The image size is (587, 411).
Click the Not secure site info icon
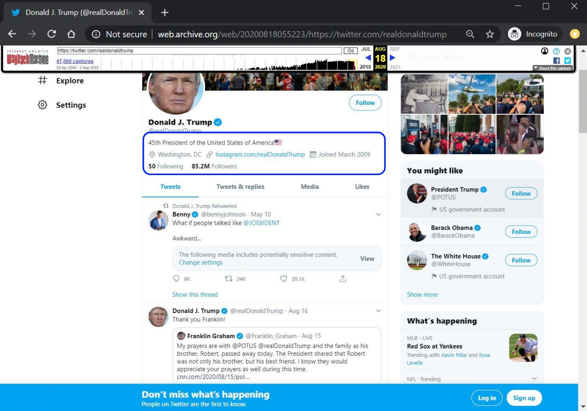[x=96, y=34]
